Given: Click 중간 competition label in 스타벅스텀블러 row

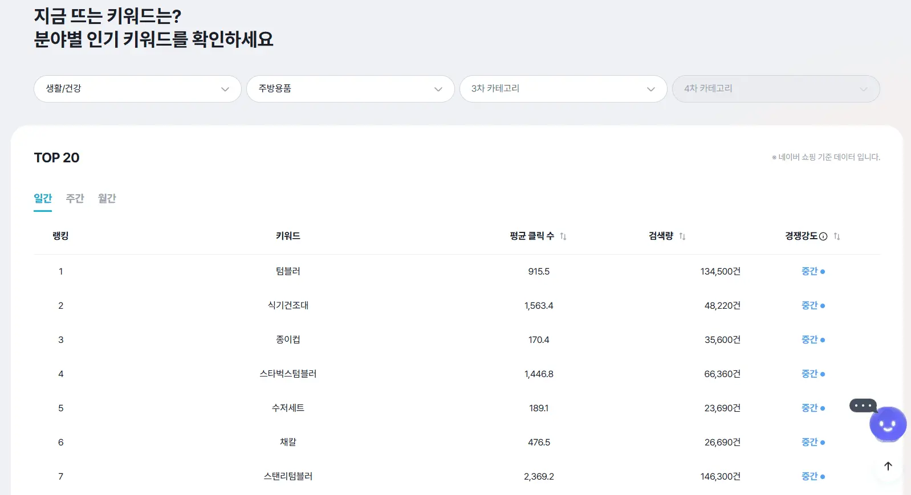Looking at the screenshot, I should coord(810,374).
